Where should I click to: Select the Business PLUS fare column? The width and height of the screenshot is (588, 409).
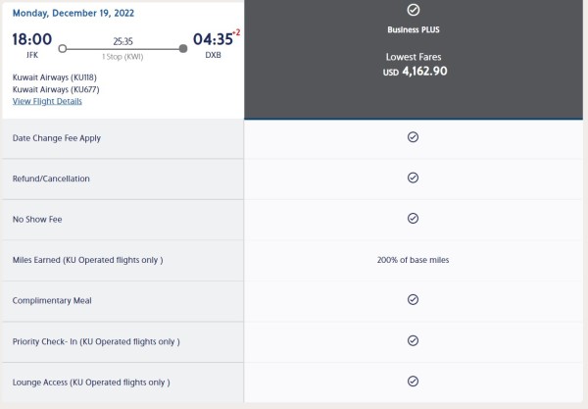414,60
